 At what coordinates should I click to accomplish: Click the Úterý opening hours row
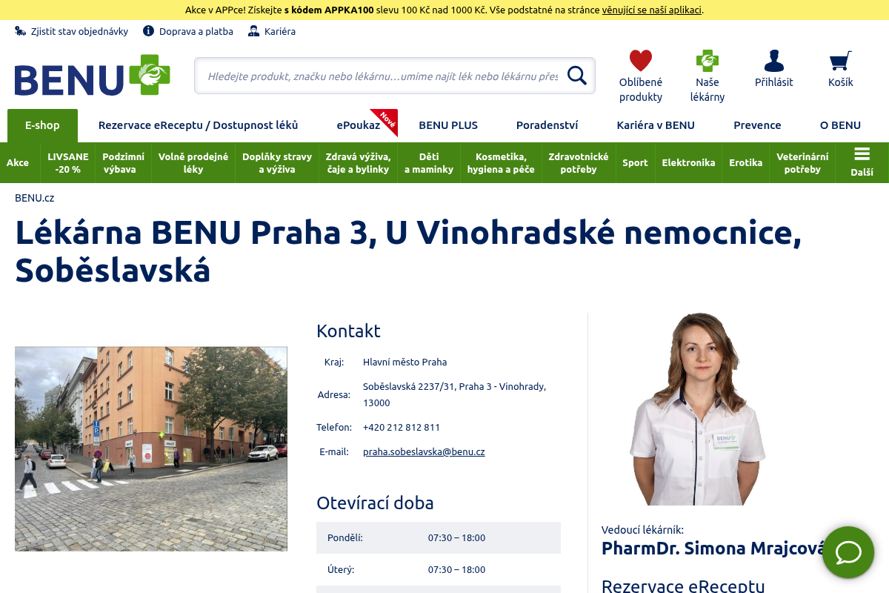click(439, 569)
